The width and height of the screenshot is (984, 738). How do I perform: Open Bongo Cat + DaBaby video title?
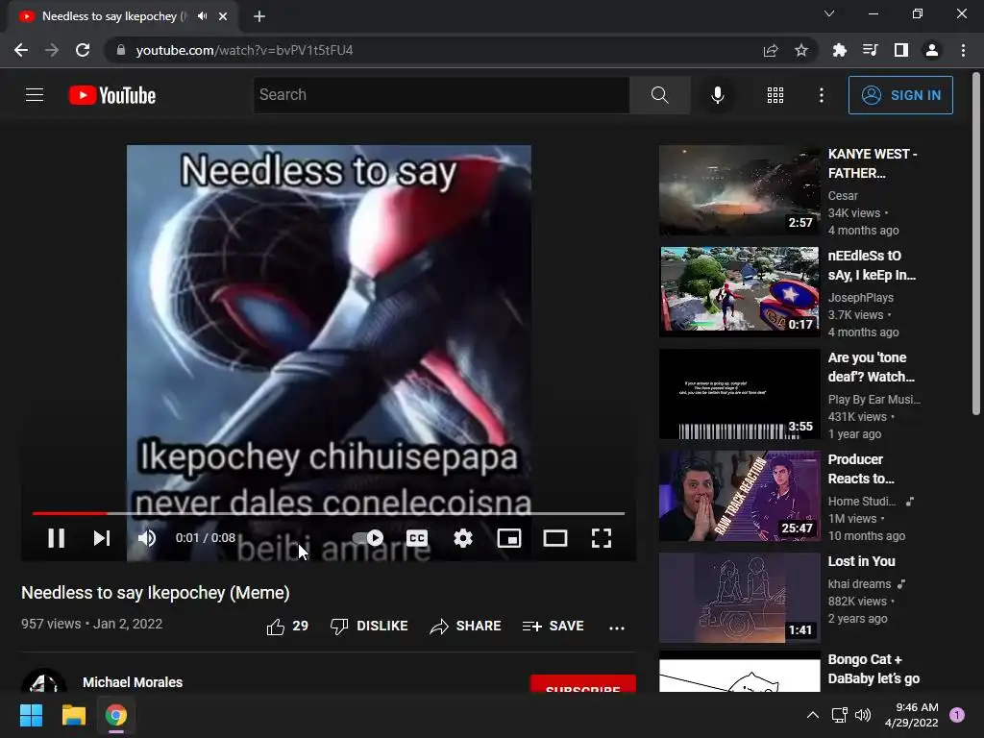[873, 669]
